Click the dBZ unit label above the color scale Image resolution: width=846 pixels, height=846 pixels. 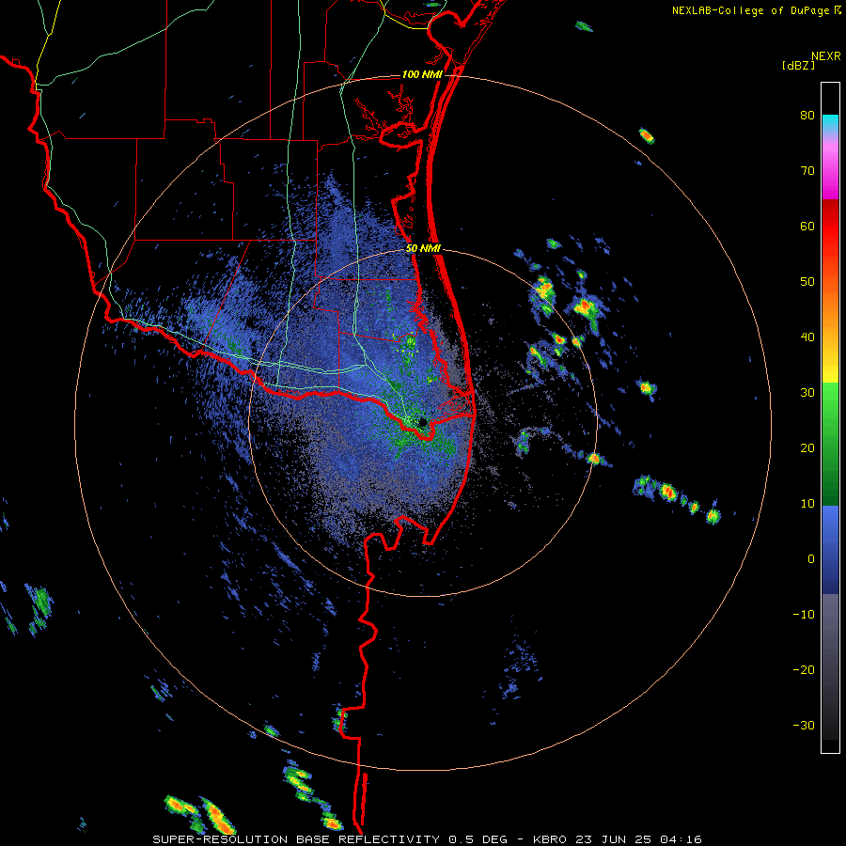click(x=798, y=65)
